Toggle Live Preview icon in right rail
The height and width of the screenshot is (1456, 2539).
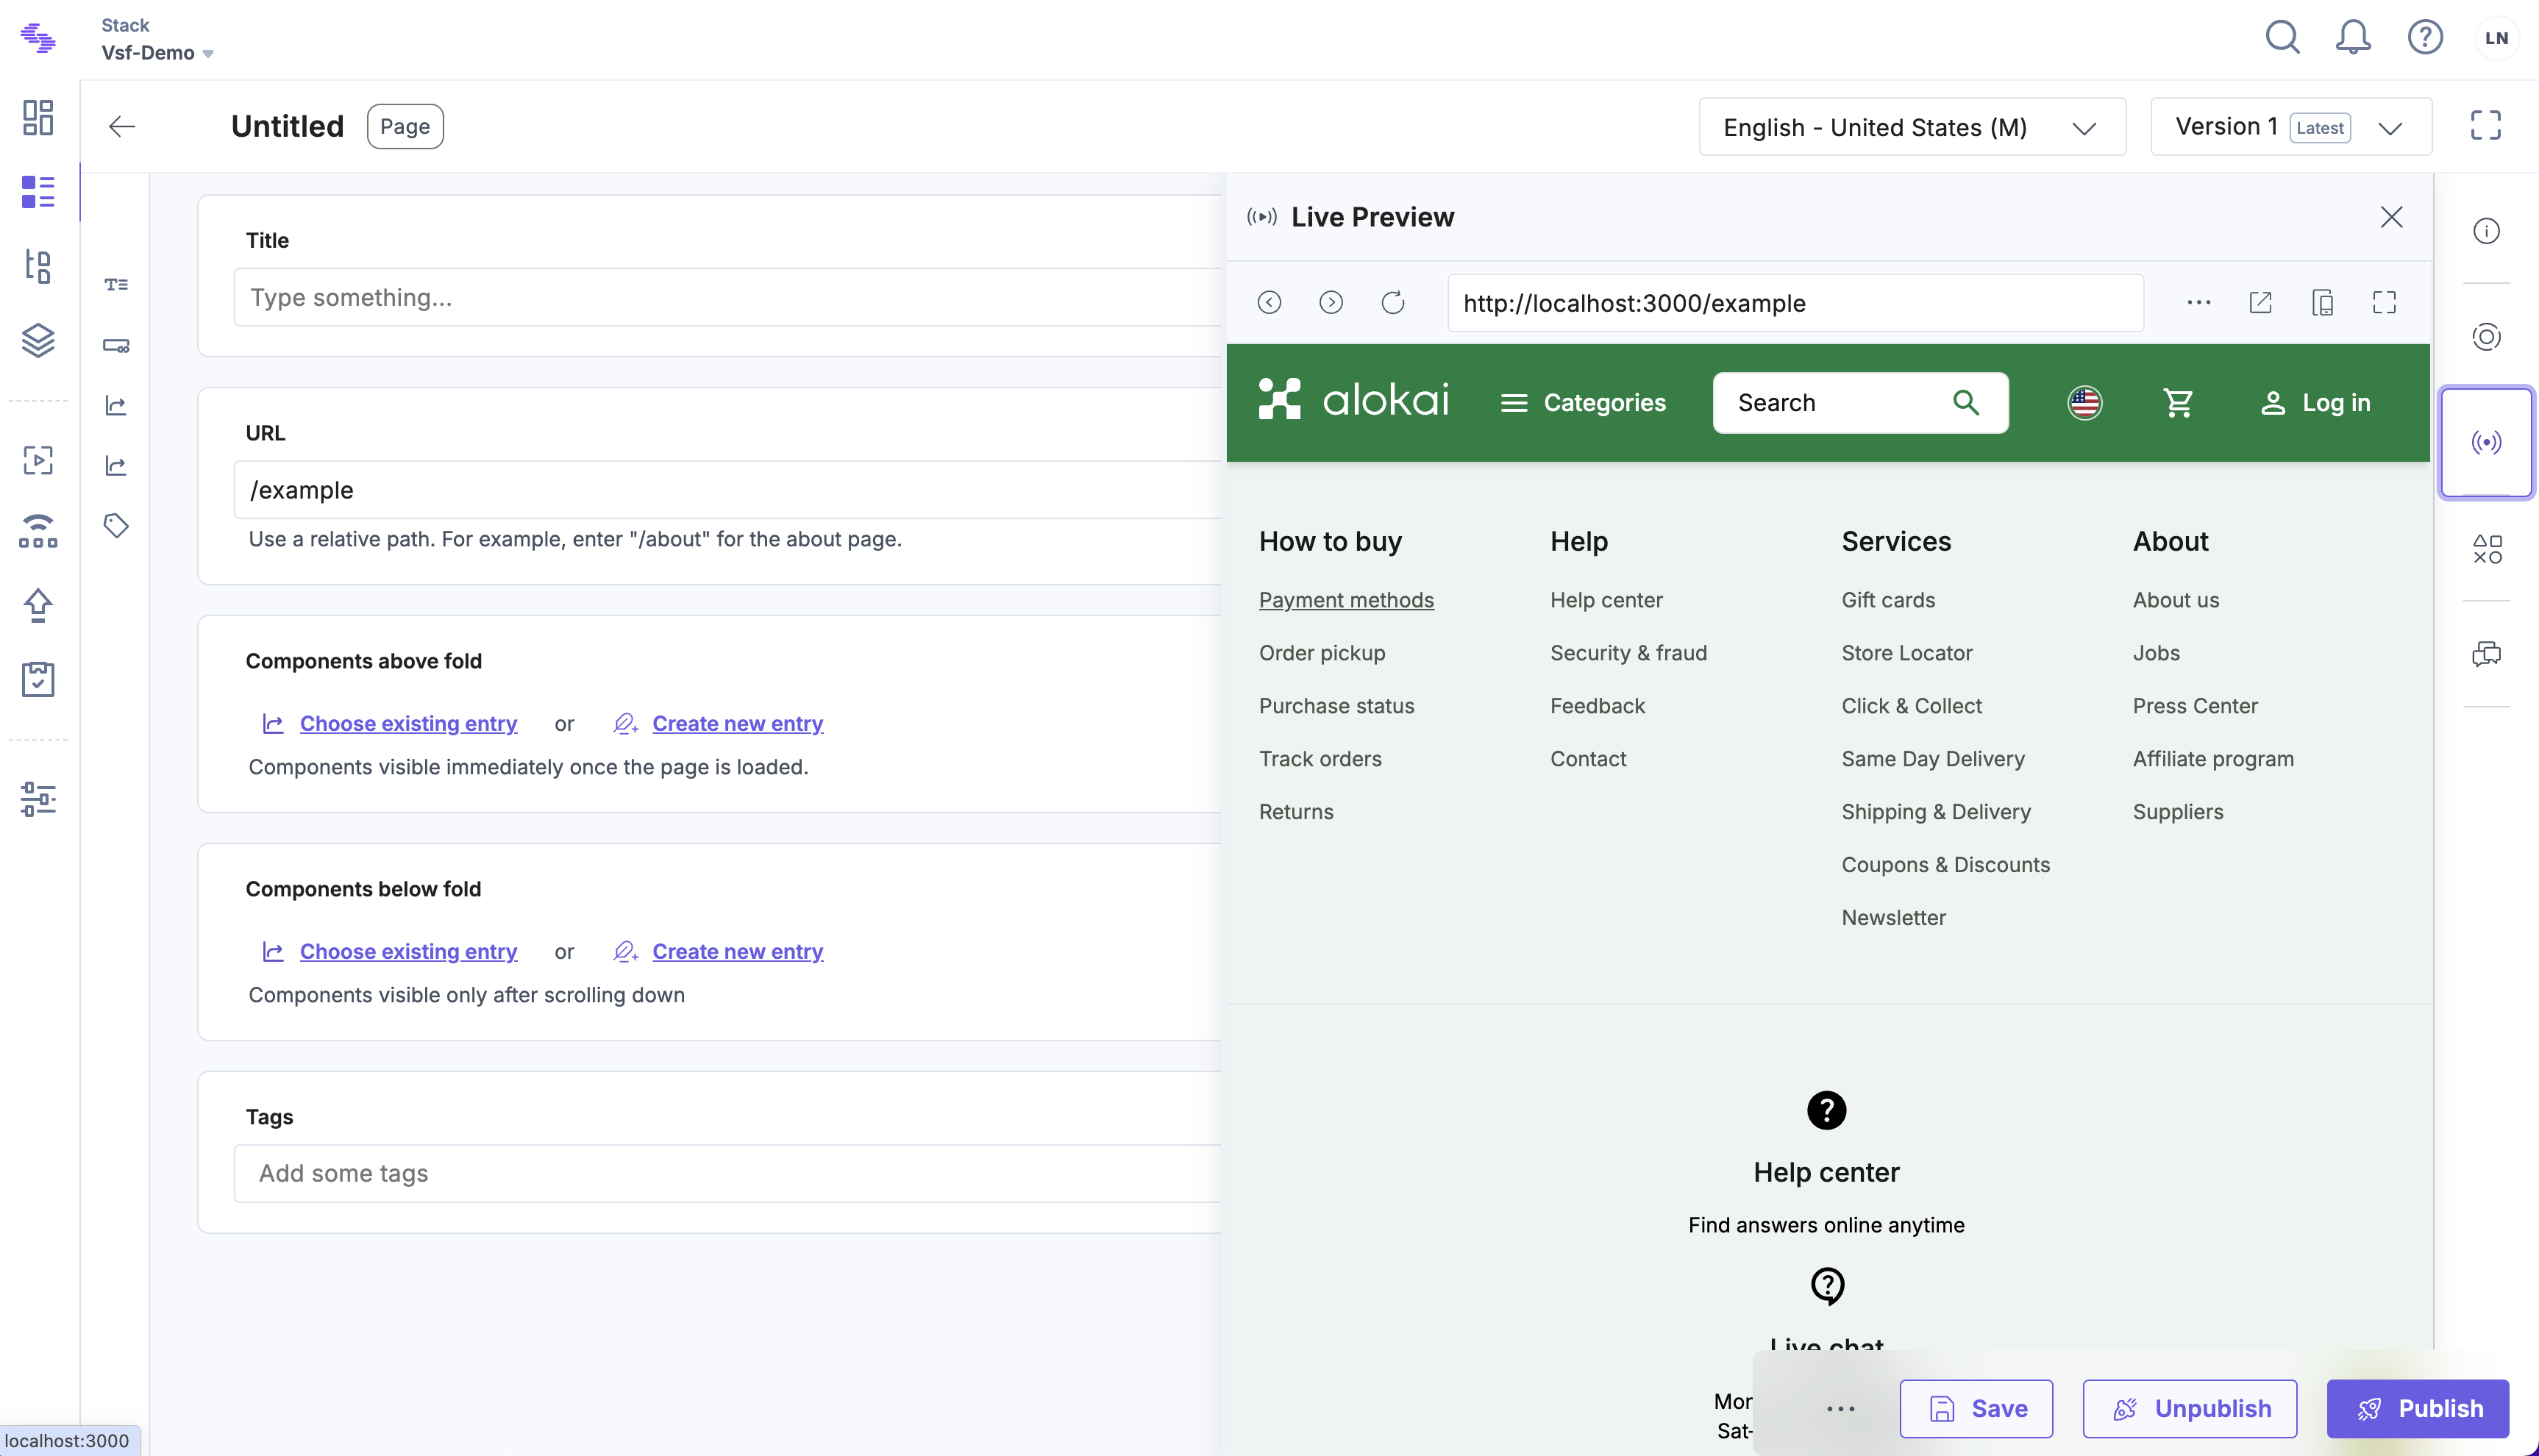tap(2486, 441)
